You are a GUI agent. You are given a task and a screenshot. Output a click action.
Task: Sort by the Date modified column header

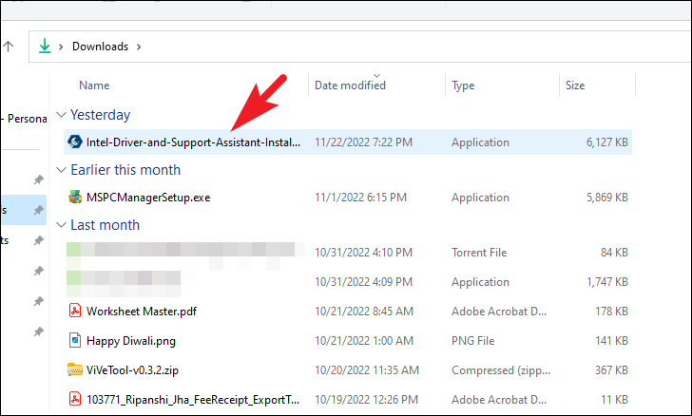pyautogui.click(x=350, y=85)
